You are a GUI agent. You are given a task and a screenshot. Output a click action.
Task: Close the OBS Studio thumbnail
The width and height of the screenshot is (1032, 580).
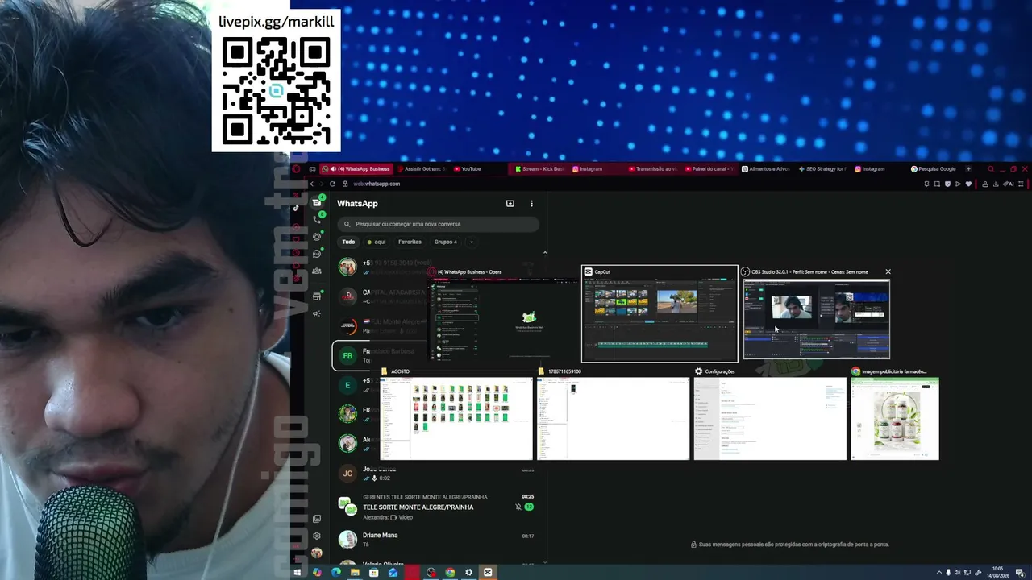click(888, 272)
